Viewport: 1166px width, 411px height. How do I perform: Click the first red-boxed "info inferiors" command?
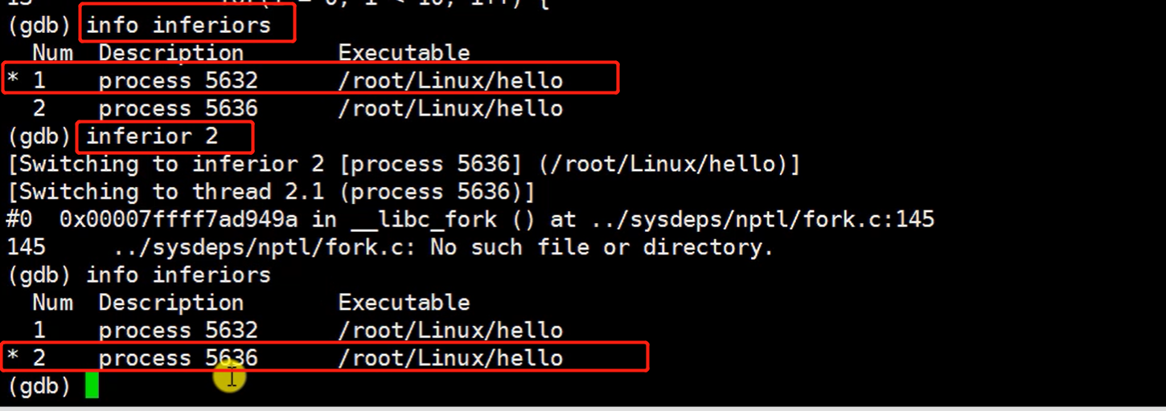(x=179, y=26)
